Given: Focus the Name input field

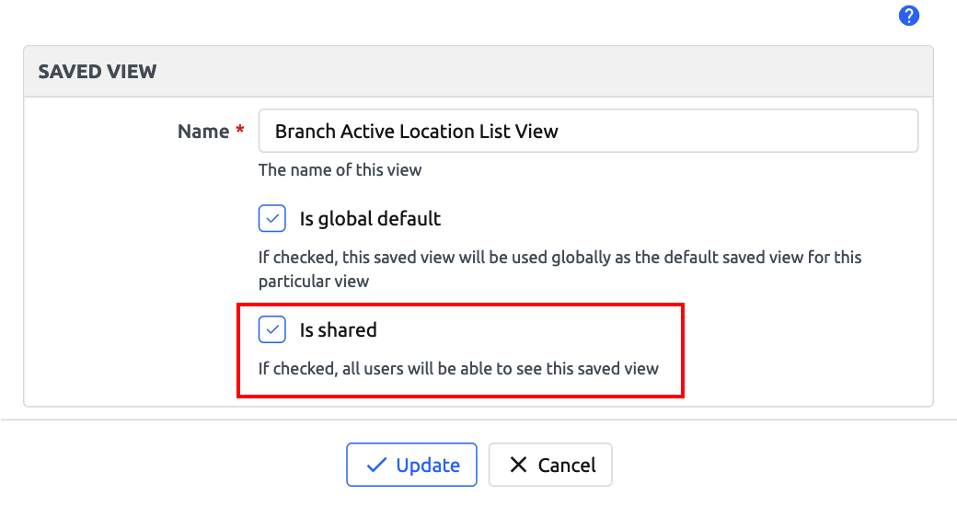Looking at the screenshot, I should (736, 131).
